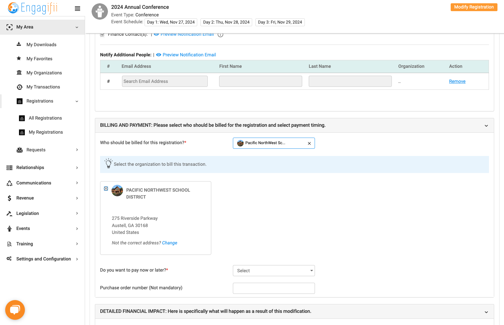Open My Organizations page
The width and height of the screenshot is (504, 325).
tap(44, 73)
